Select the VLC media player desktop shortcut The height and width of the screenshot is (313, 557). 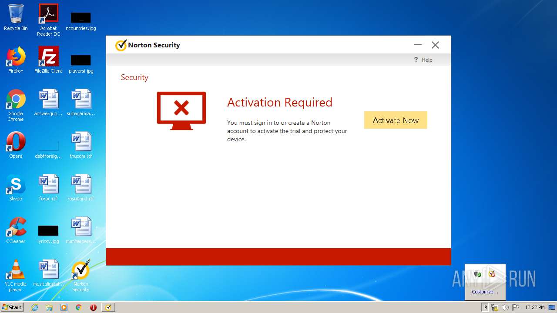(16, 276)
